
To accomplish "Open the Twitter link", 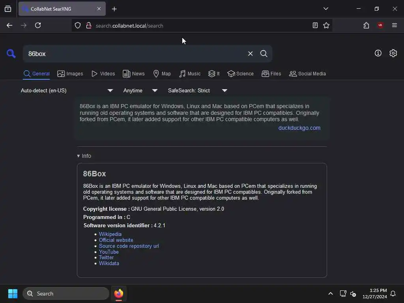I will pos(106,257).
